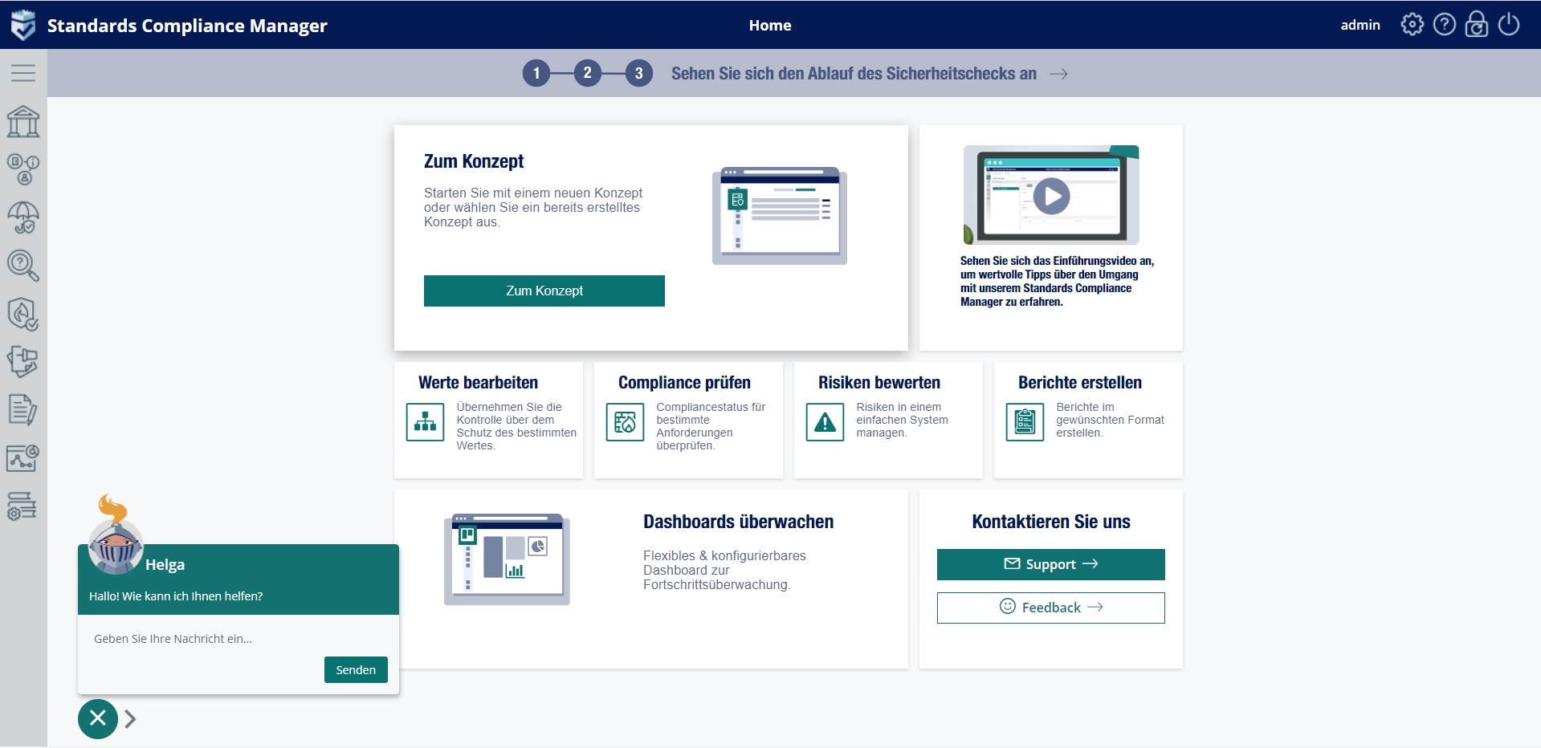Click the arrow after Sicherheitschecks text
Screen dimensions: 1541x748
point(1059,74)
